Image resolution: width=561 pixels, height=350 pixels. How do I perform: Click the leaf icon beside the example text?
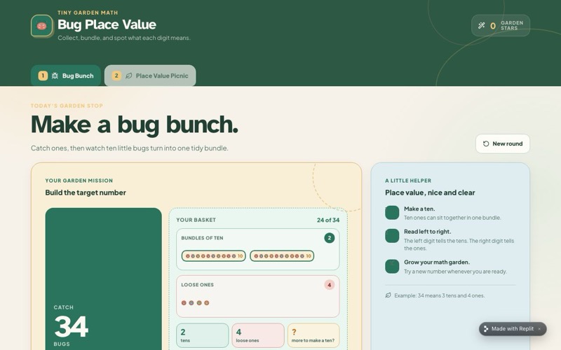pos(388,295)
